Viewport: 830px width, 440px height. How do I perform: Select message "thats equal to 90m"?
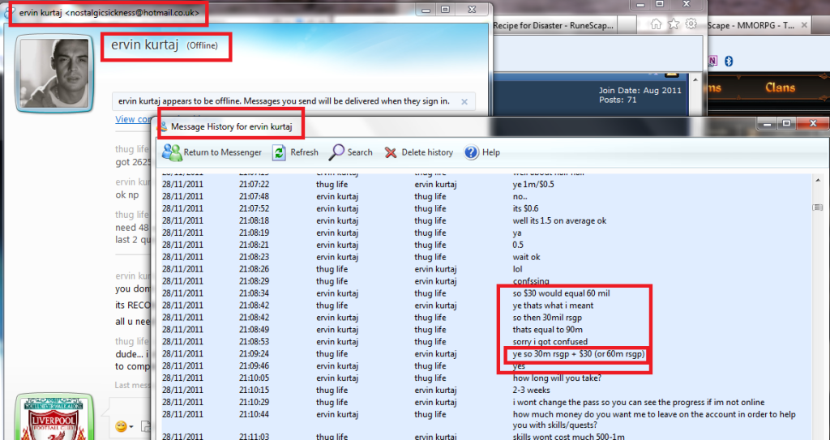tap(547, 330)
